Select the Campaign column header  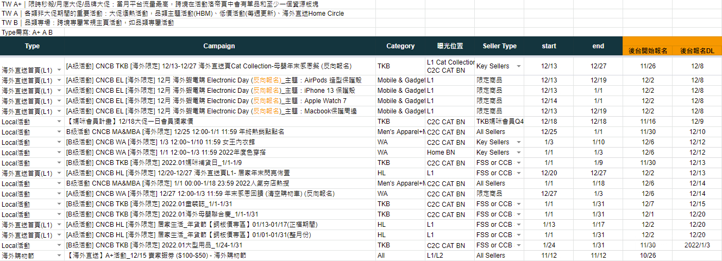(219, 46)
